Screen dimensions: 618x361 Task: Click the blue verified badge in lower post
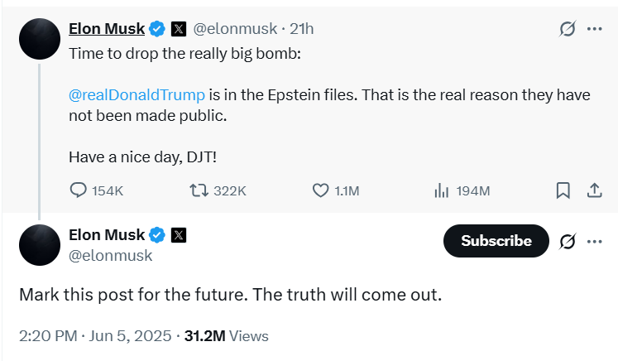coord(157,235)
